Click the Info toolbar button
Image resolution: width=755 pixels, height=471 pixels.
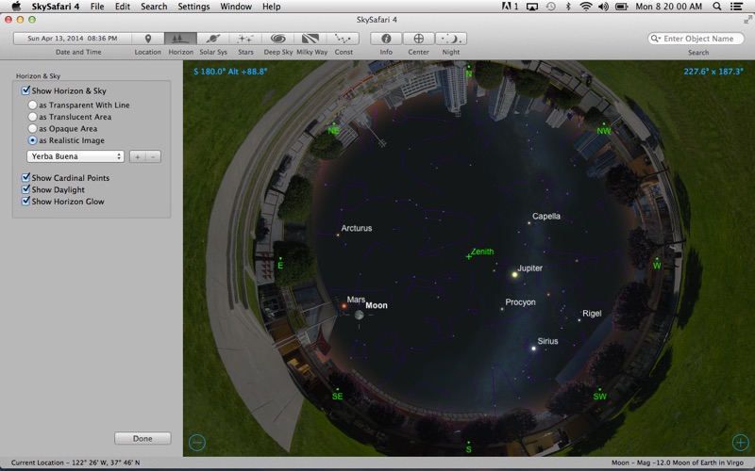pos(386,39)
